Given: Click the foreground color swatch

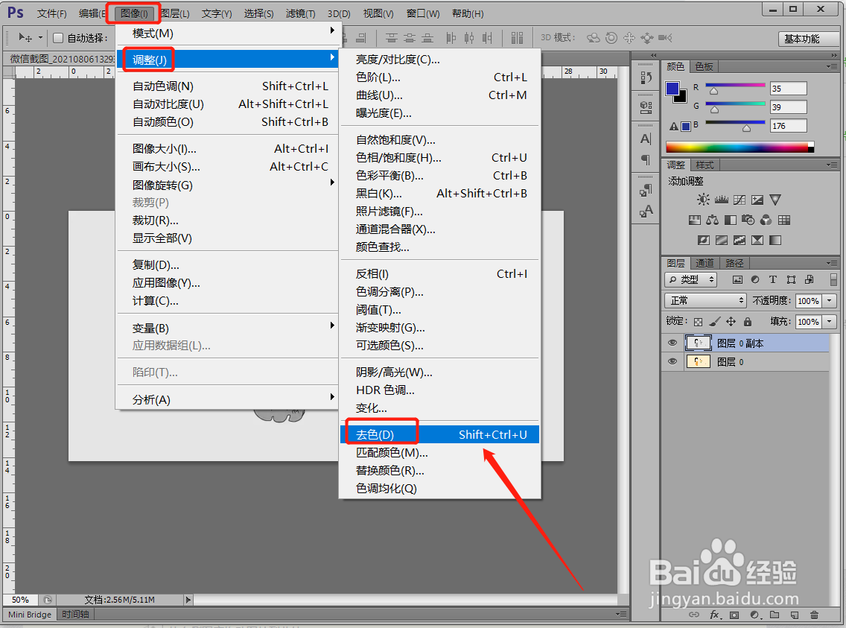Looking at the screenshot, I should point(672,89).
